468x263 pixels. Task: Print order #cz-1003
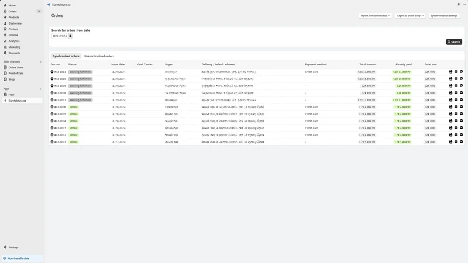coord(450,127)
